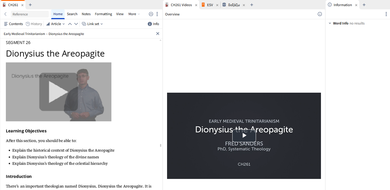Click the ESV tab's orange book icon
Image resolution: width=390 pixels, height=190 pixels.
[x=203, y=5]
